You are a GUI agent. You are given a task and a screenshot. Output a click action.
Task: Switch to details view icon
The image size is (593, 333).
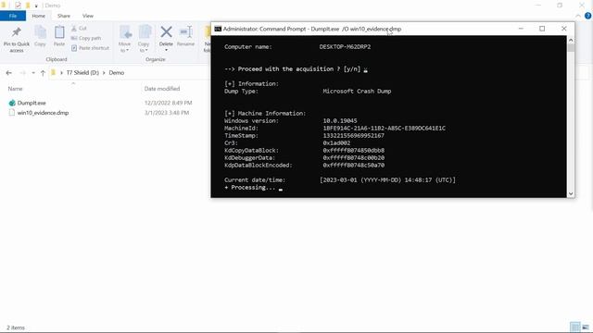click(x=575, y=327)
